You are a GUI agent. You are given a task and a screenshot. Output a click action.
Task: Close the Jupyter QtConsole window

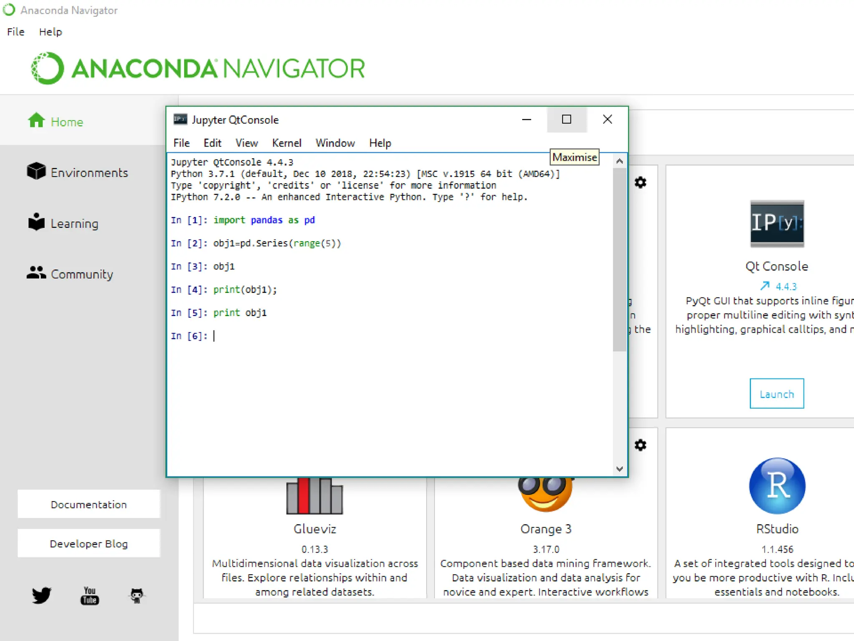click(x=607, y=119)
